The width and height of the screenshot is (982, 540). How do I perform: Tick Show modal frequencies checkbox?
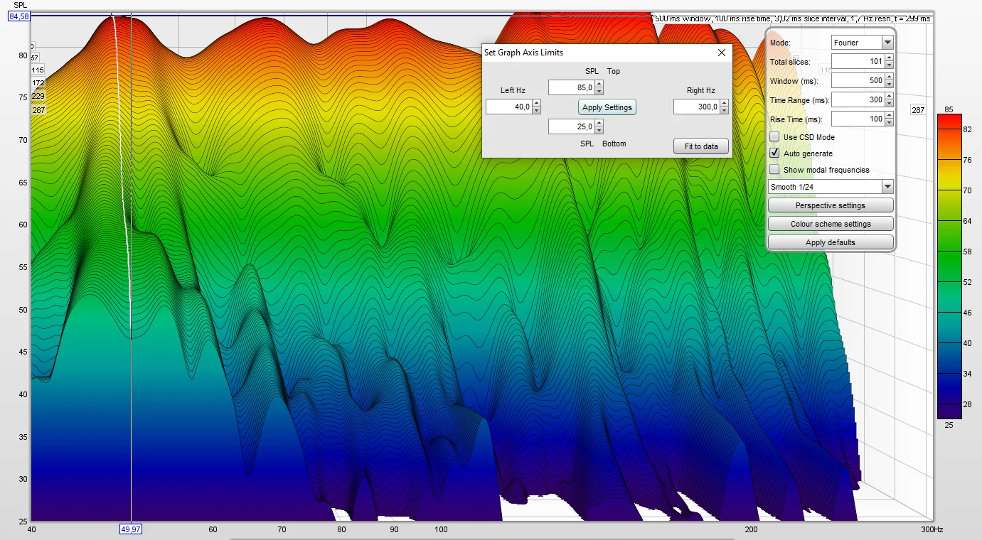pyautogui.click(x=775, y=169)
